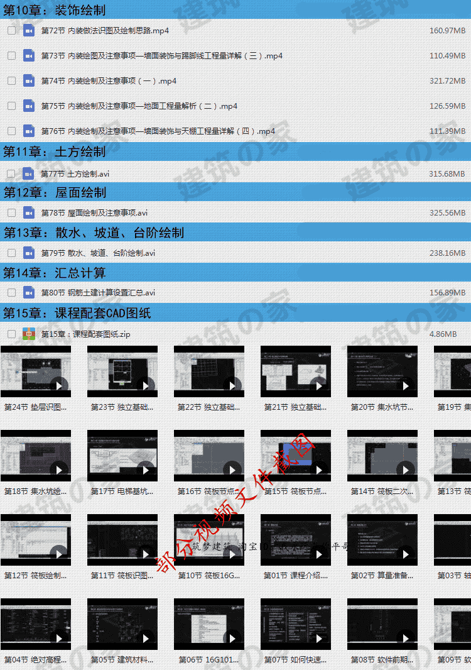Click the video file icon of 第80节 钢筋土建
The height and width of the screenshot is (670, 471).
[x=29, y=293]
